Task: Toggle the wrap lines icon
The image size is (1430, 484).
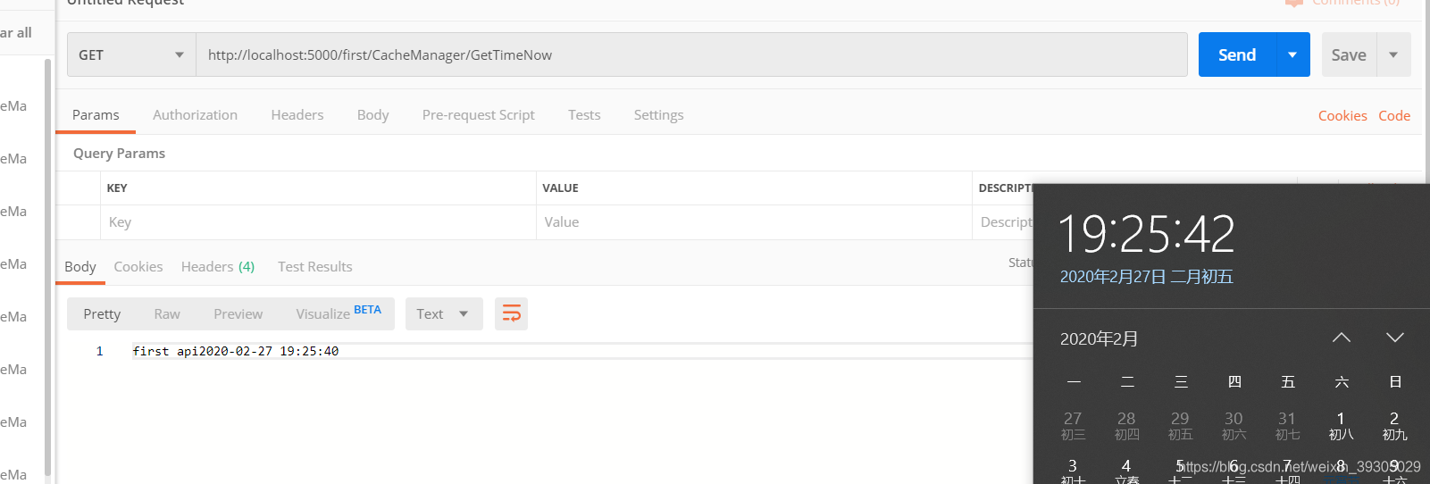Action: (512, 313)
